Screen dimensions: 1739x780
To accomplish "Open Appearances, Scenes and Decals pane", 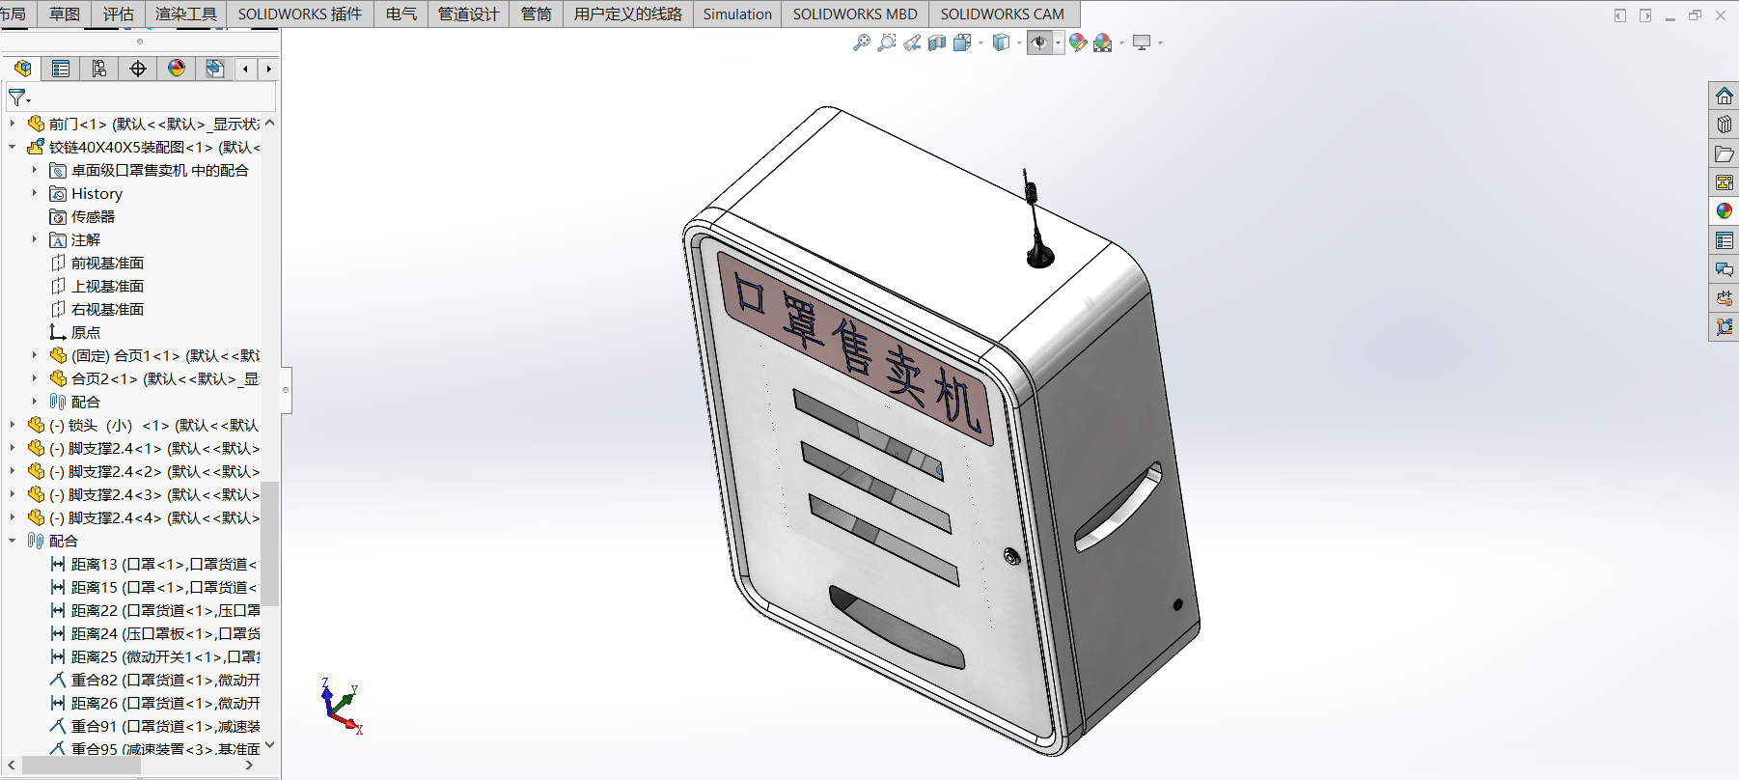I will [1724, 210].
